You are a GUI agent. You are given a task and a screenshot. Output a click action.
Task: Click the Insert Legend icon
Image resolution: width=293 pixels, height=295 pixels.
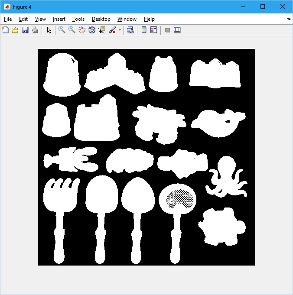click(x=154, y=30)
